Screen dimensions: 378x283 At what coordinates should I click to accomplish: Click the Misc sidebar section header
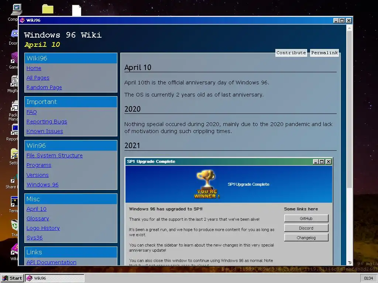pos(71,199)
